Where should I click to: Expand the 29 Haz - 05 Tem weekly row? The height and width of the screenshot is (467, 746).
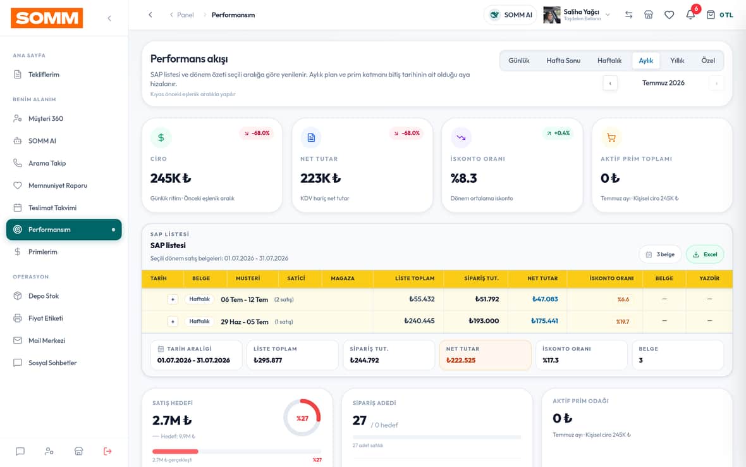[173, 321]
